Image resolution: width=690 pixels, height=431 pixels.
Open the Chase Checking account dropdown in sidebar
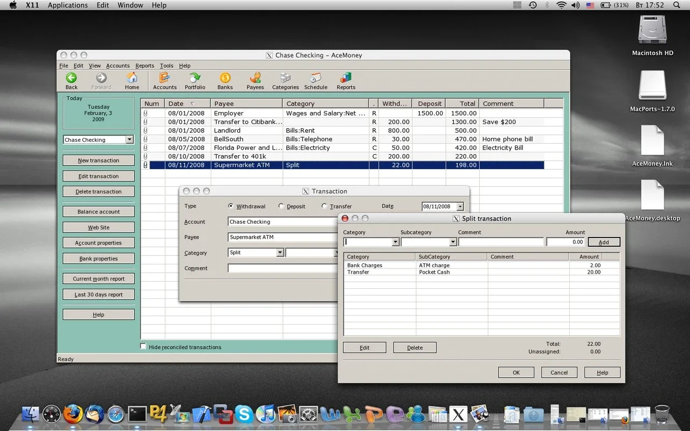coord(129,140)
